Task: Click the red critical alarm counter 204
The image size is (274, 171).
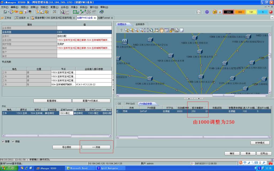Action: coord(229,12)
